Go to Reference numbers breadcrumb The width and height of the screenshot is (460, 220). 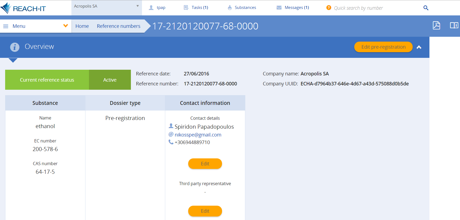coord(119,26)
